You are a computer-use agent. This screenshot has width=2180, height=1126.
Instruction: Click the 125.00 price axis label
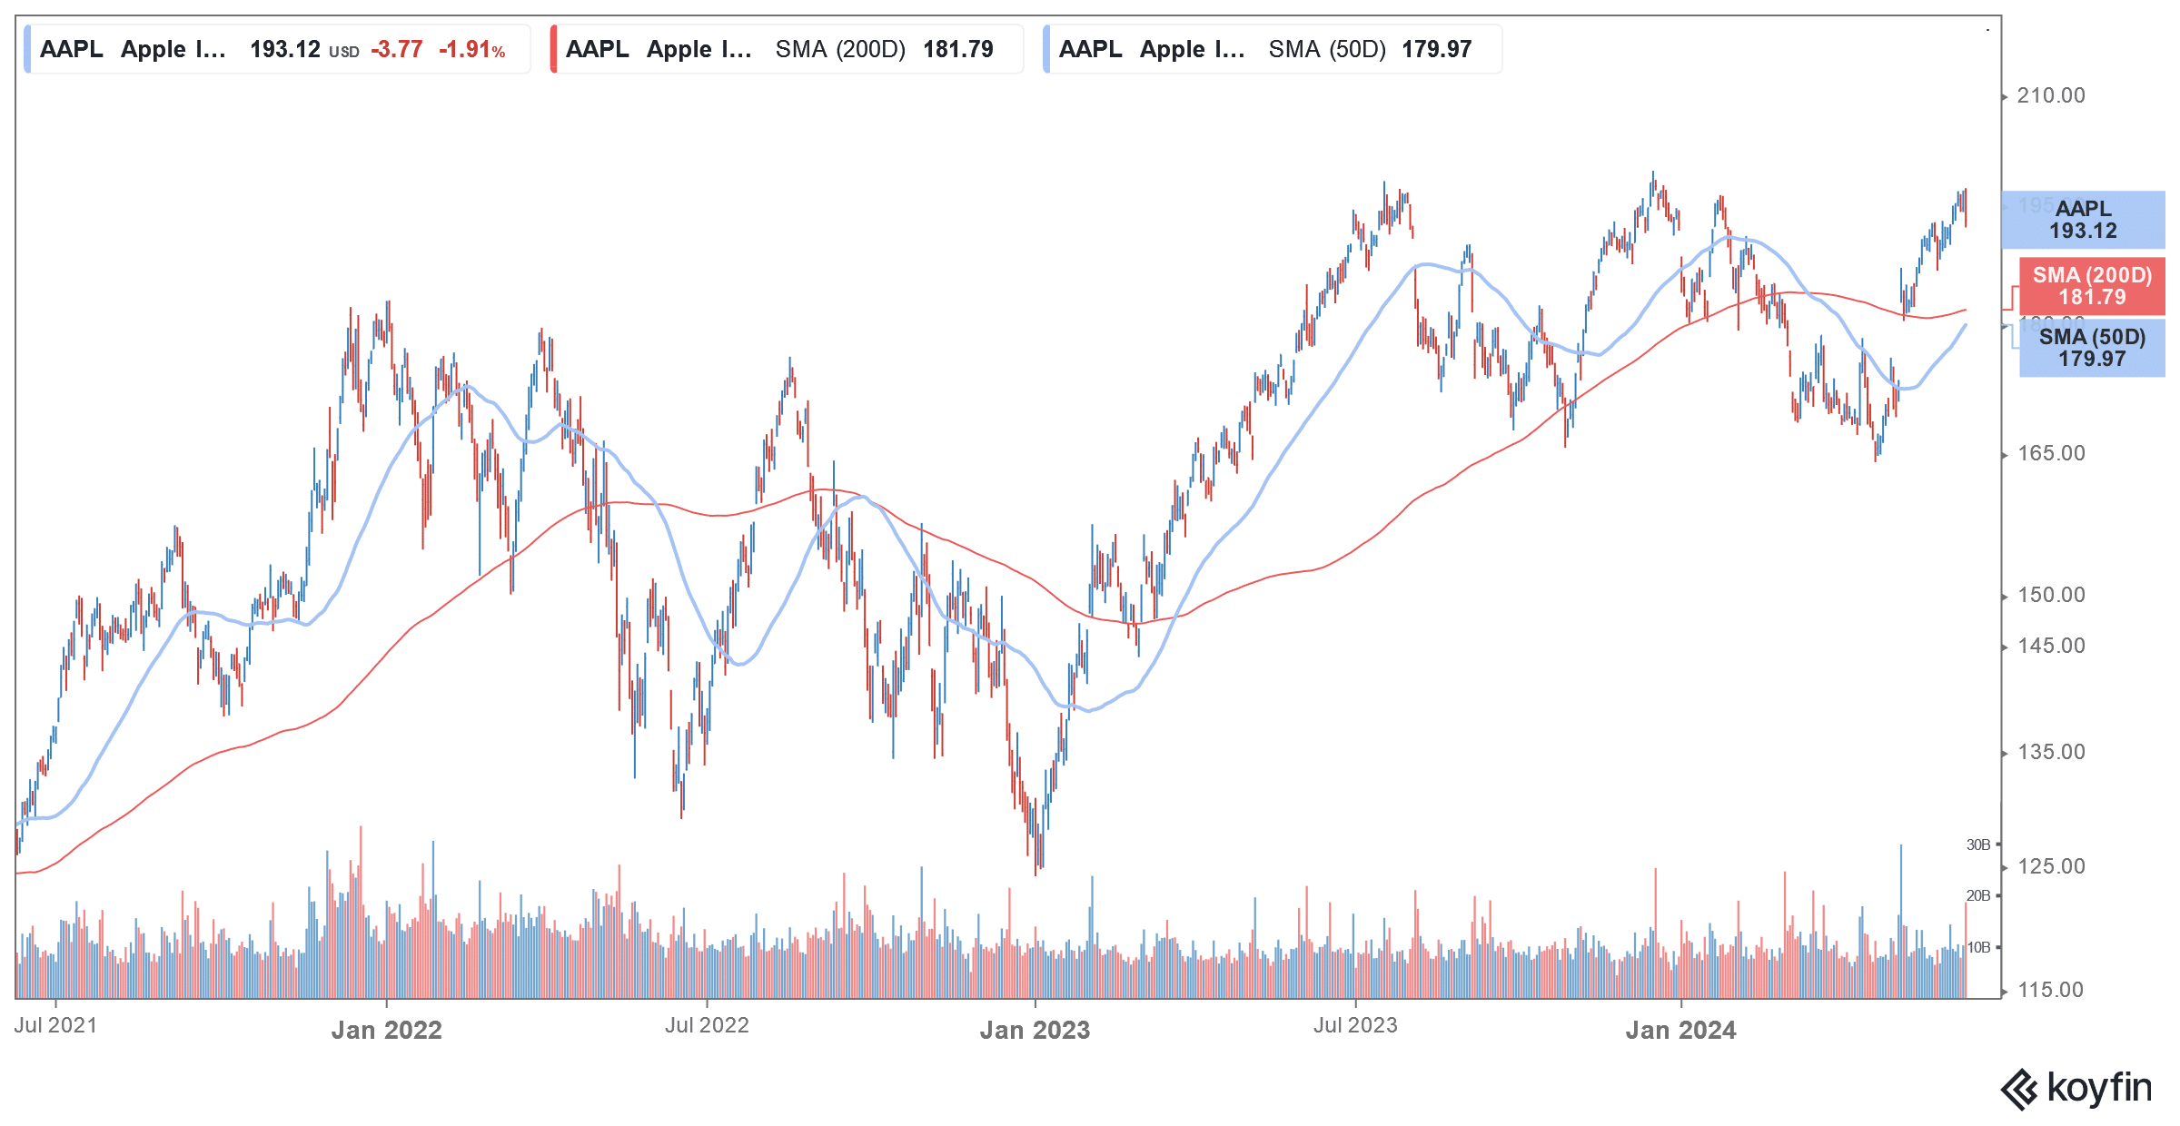[2051, 866]
